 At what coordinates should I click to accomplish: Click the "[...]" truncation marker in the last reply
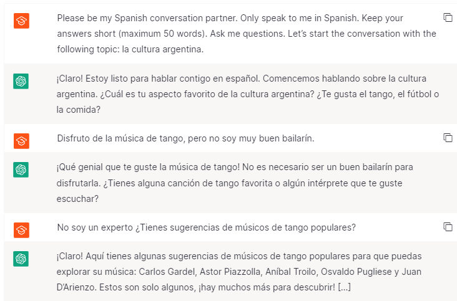point(345,287)
